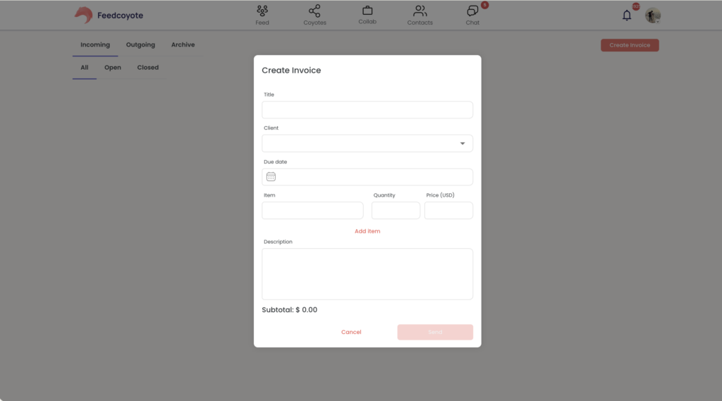
Task: Expand the Client dropdown arrow
Action: pos(463,144)
